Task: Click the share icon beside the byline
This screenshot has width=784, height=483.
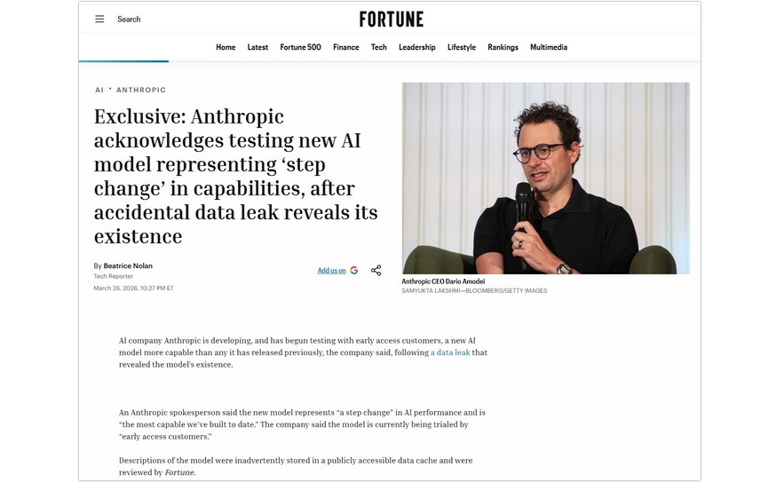Action: (x=376, y=271)
